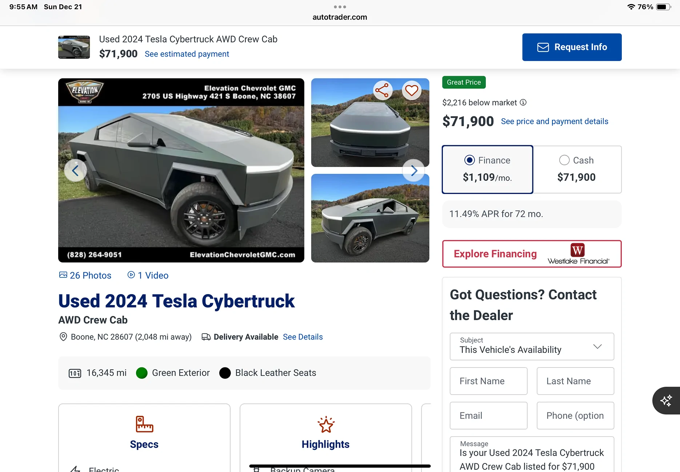680x472 pixels.
Task: Tap the odometer mileage icon
Action: click(x=75, y=373)
